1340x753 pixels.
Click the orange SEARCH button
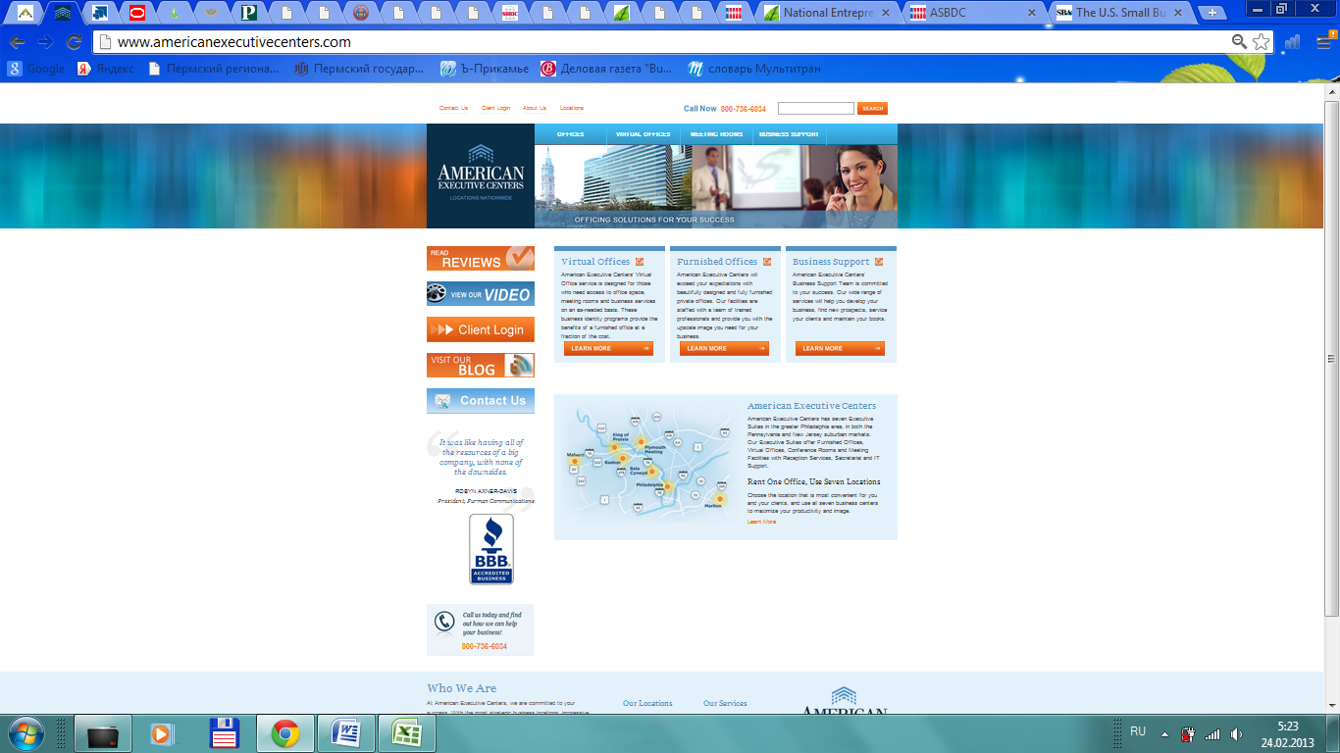coord(872,109)
